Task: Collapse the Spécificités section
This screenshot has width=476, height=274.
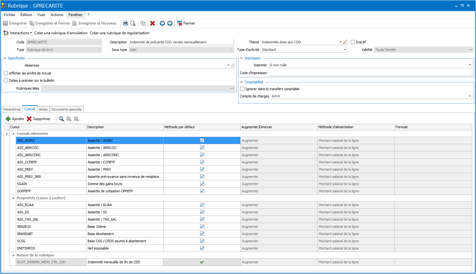Action: 5,58
